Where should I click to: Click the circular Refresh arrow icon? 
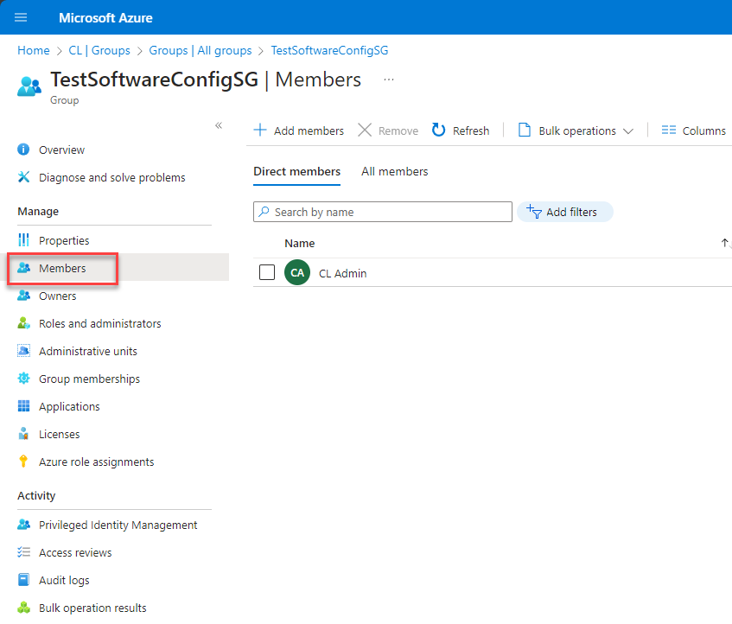(438, 130)
